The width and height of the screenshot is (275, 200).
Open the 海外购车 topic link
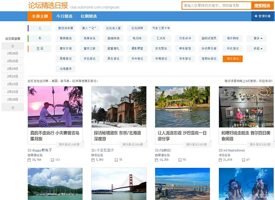pyautogui.click(x=233, y=39)
